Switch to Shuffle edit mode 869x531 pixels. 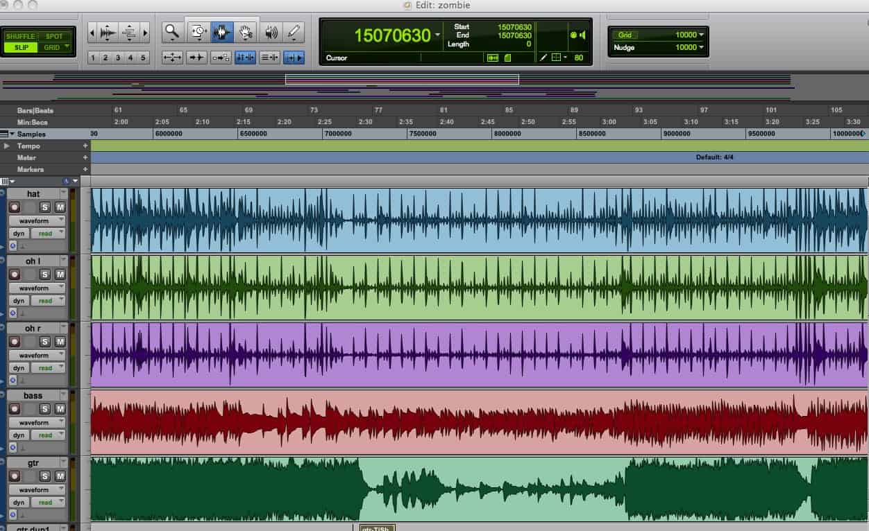(x=21, y=36)
